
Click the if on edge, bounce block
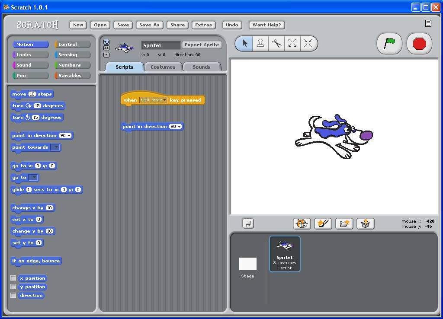[x=36, y=261]
